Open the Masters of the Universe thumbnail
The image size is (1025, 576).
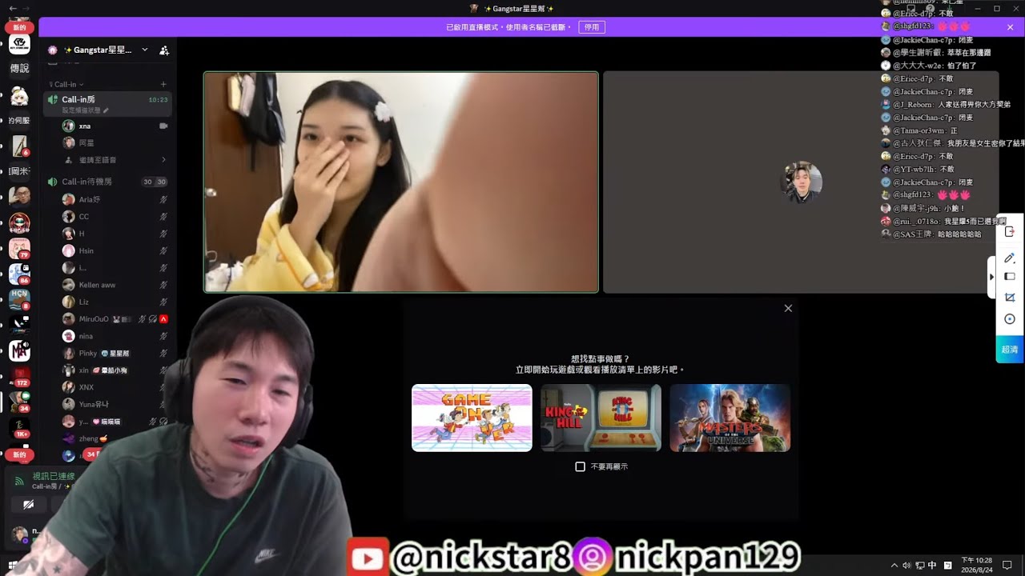tap(730, 418)
